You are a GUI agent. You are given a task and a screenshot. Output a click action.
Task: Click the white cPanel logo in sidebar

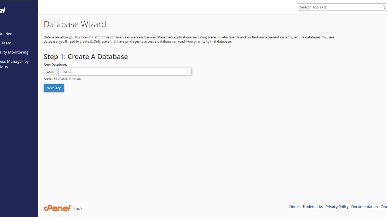3,10
